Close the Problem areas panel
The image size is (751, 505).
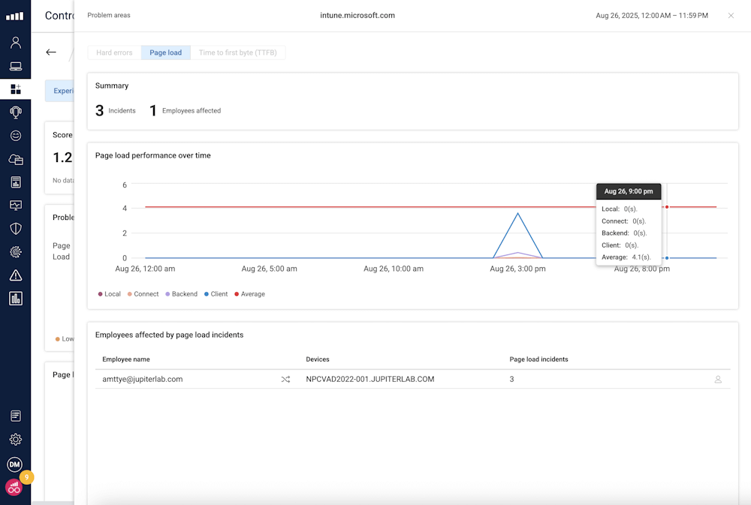tap(731, 16)
